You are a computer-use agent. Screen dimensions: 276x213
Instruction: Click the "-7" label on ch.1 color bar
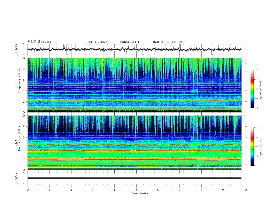[257, 108]
